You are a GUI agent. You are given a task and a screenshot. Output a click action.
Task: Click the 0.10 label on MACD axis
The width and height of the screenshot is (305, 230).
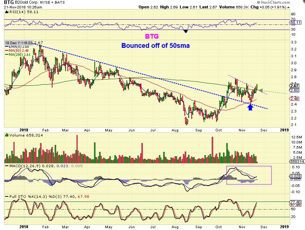(x=296, y=167)
